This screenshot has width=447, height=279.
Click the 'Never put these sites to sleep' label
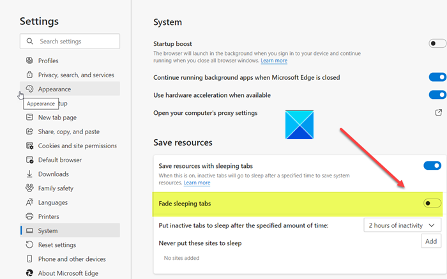coord(200,243)
